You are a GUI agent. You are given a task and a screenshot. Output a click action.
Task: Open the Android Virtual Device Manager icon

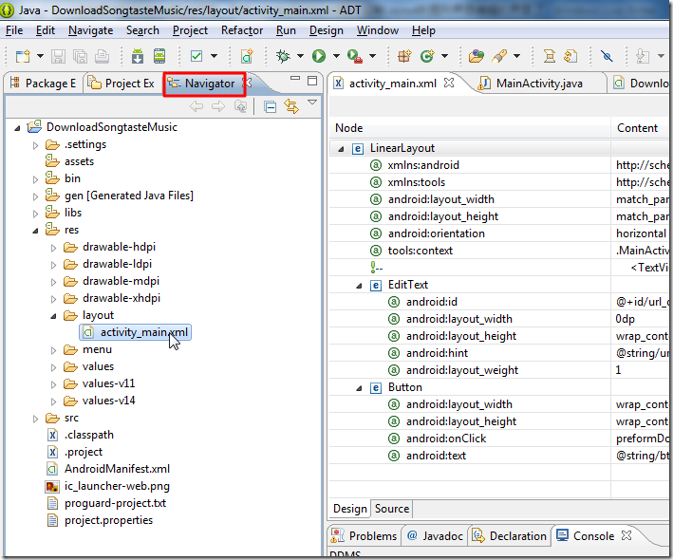[x=159, y=56]
